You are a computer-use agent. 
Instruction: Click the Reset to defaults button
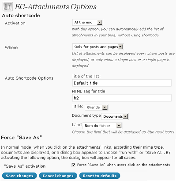point(100,176)
